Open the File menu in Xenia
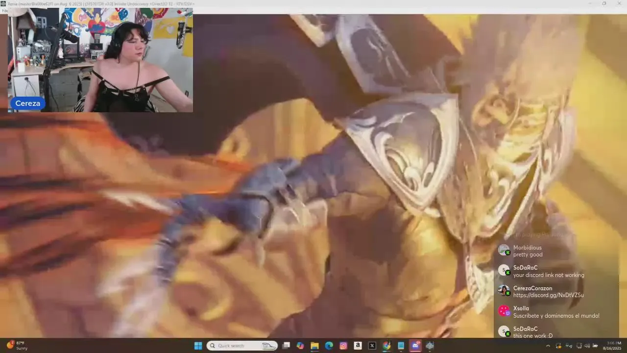Image resolution: width=627 pixels, height=353 pixels. point(4,11)
